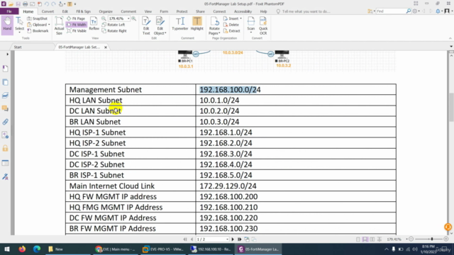Enable single page display mode
The image size is (454, 255).
(358, 239)
